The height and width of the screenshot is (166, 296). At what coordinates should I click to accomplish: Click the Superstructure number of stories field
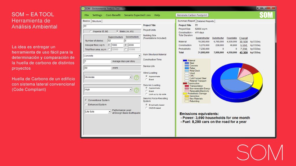[115, 41]
